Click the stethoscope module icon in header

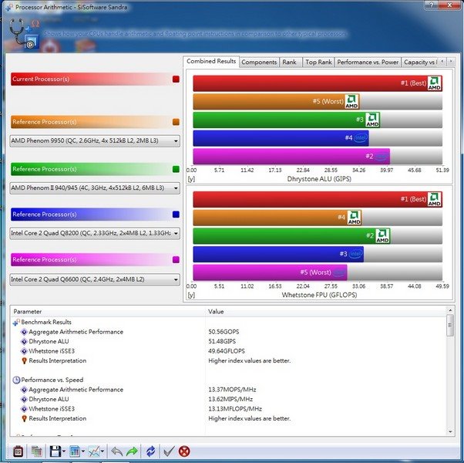point(24,33)
